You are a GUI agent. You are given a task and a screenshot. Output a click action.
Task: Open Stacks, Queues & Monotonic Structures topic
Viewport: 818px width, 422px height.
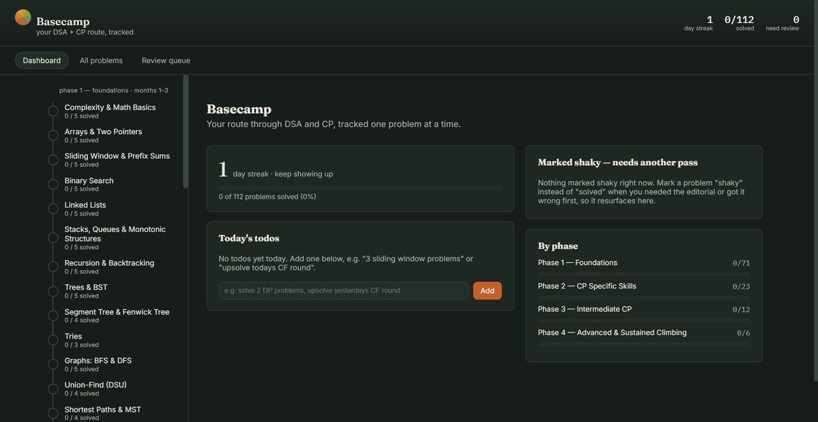[115, 234]
